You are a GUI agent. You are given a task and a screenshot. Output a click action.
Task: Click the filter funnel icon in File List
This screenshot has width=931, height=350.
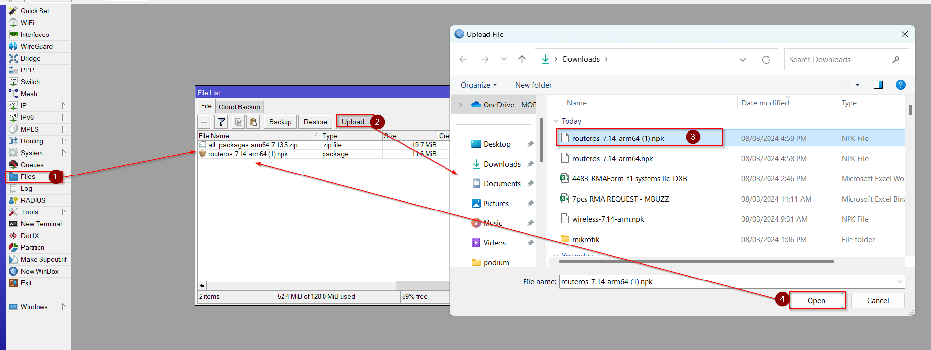point(221,122)
